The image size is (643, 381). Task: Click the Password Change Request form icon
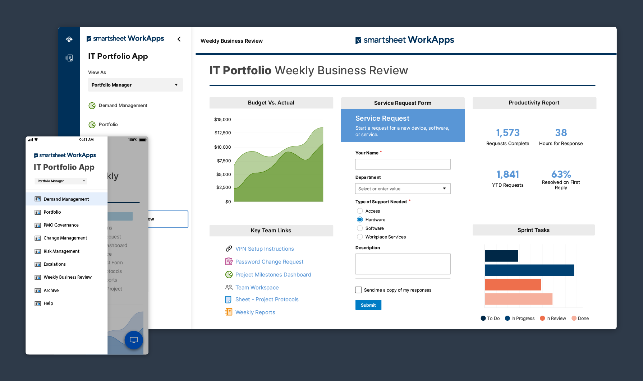(229, 261)
